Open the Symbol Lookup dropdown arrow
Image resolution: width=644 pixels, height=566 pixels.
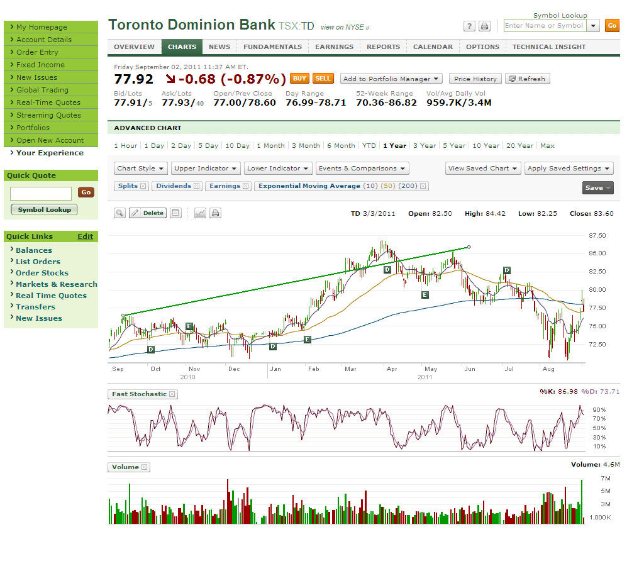pos(593,25)
